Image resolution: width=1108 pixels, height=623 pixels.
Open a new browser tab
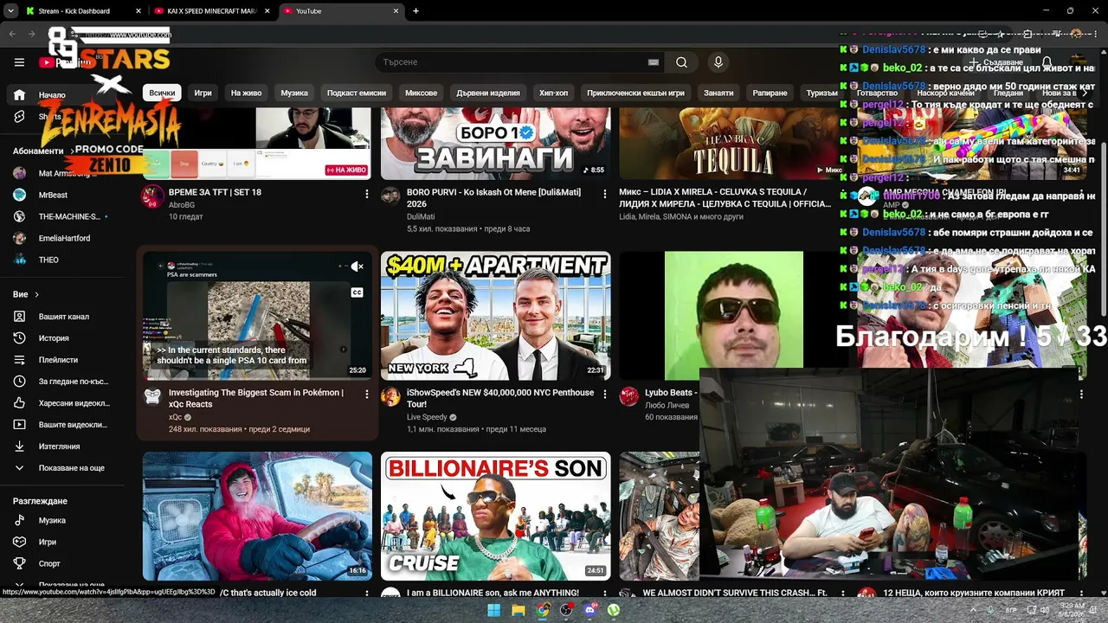pyautogui.click(x=416, y=11)
